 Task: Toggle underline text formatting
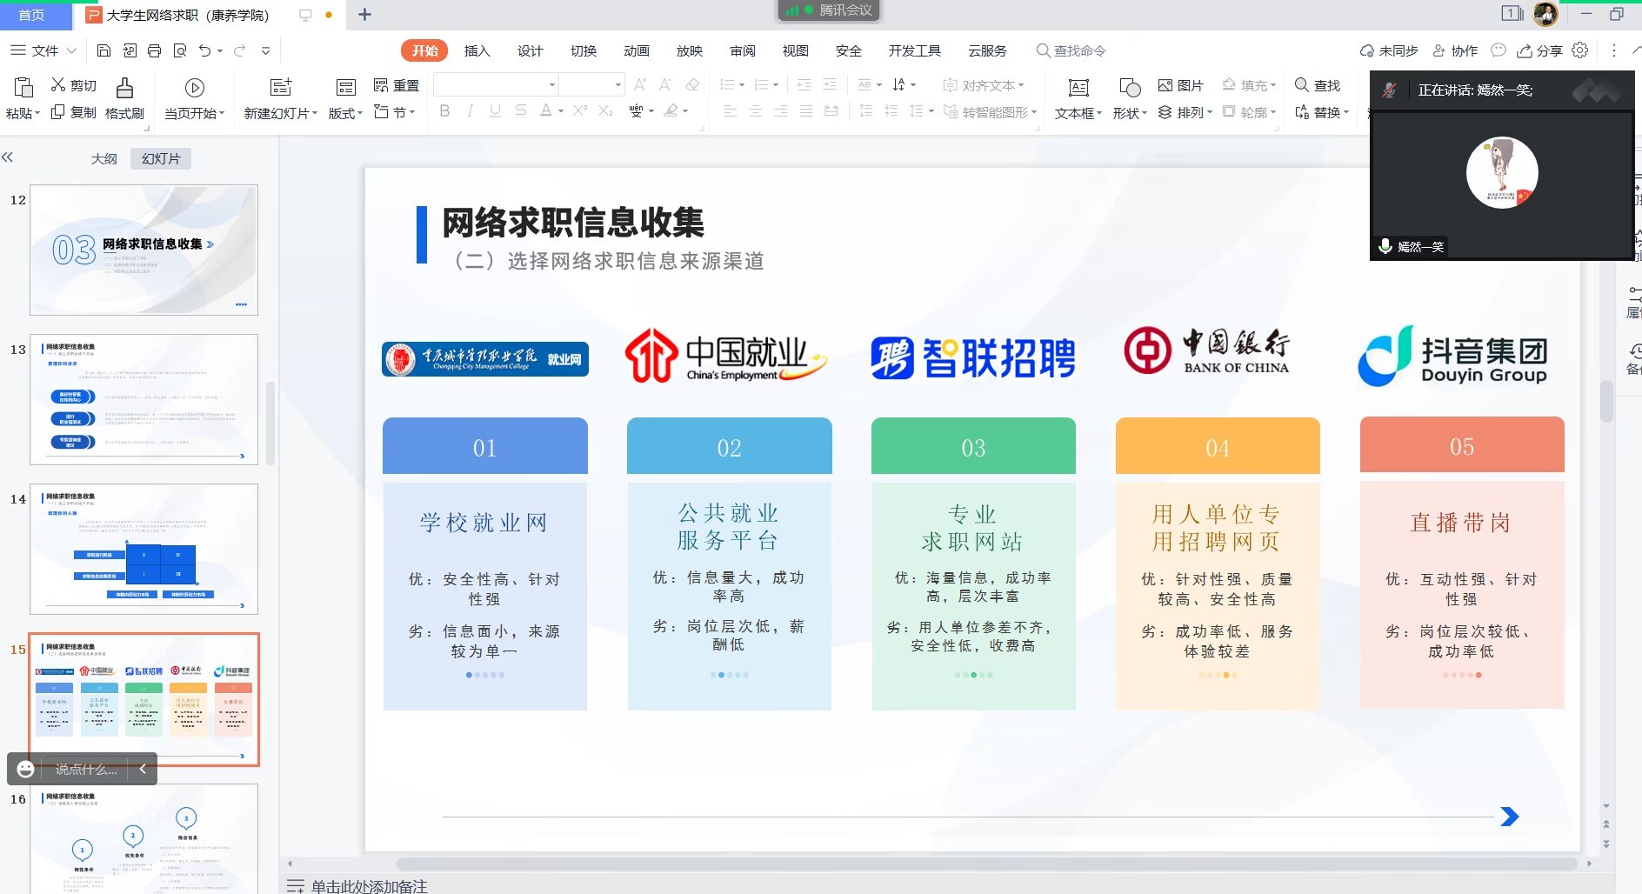pos(495,111)
